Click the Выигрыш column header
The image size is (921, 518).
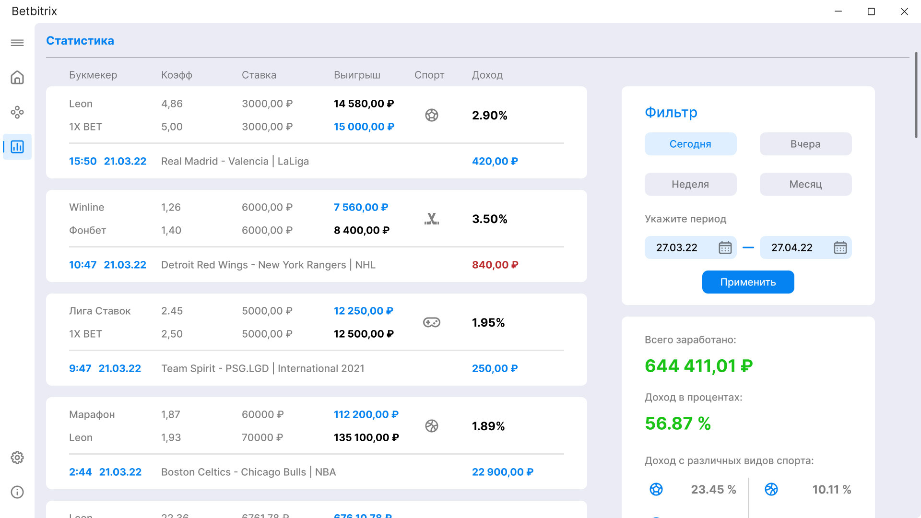(357, 75)
